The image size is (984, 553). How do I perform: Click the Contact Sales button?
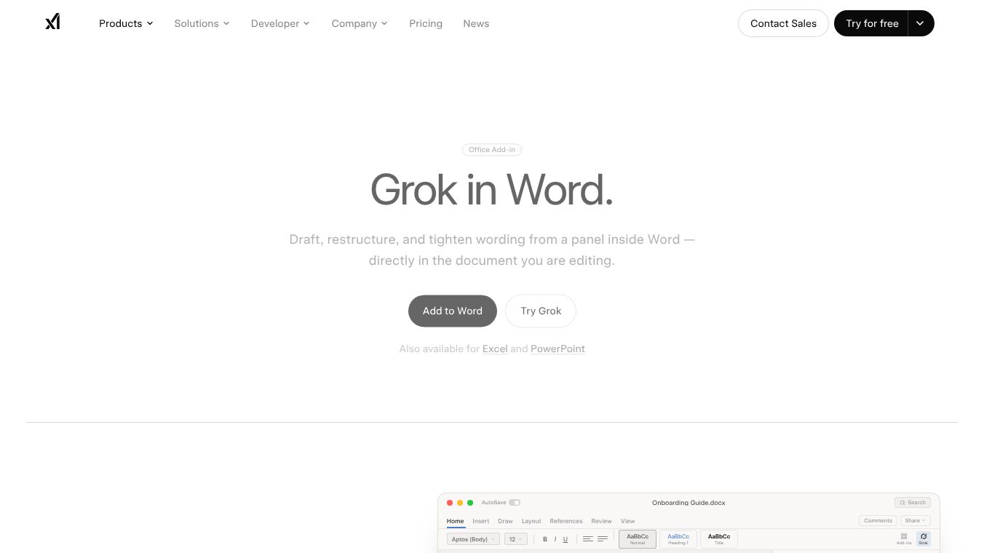(x=783, y=23)
